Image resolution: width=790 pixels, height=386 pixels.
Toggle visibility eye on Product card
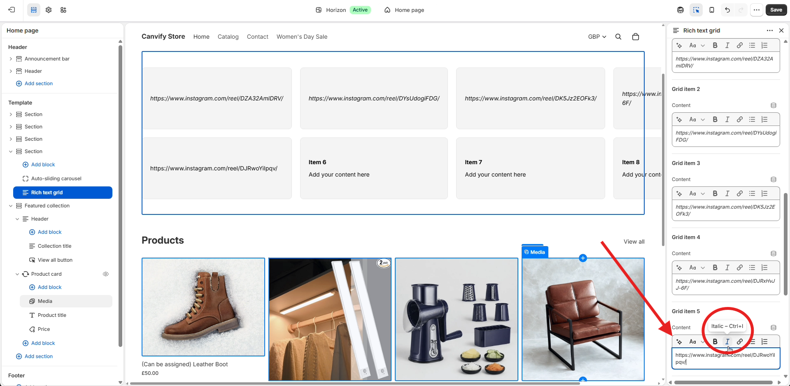click(106, 274)
